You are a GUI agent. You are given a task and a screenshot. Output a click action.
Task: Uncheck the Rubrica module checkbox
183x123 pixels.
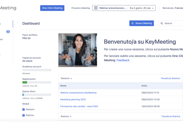click(x=23, y=115)
